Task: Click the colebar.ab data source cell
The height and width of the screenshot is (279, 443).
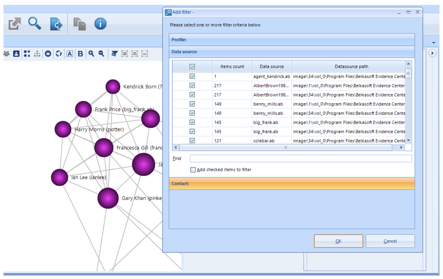Action: (x=272, y=141)
